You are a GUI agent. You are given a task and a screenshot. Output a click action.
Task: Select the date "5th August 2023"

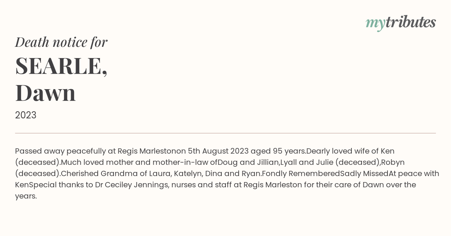pos(218,151)
